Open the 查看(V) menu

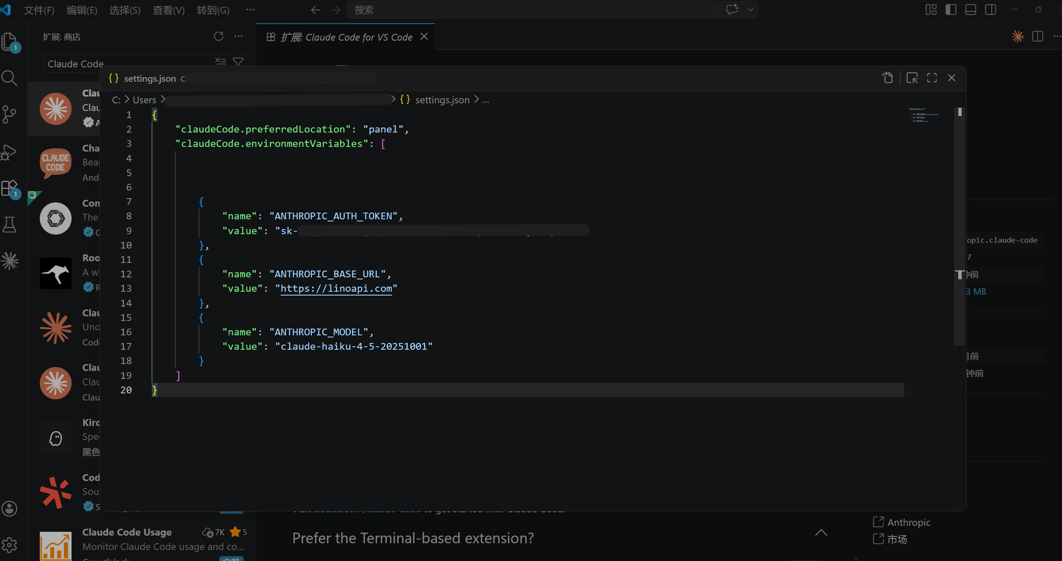(x=169, y=10)
